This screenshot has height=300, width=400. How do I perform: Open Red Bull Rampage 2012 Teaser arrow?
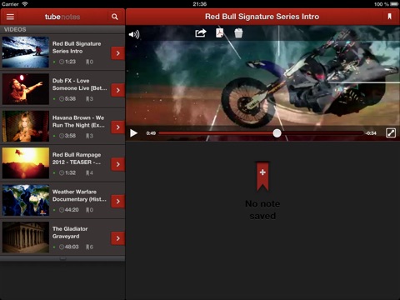point(117,164)
